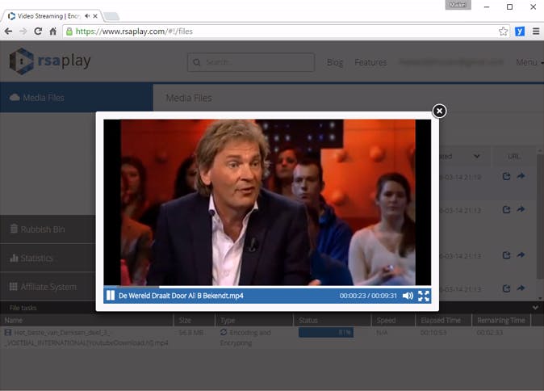The height and width of the screenshot is (391, 544).
Task: View the green secure padlock info
Action: click(x=69, y=32)
